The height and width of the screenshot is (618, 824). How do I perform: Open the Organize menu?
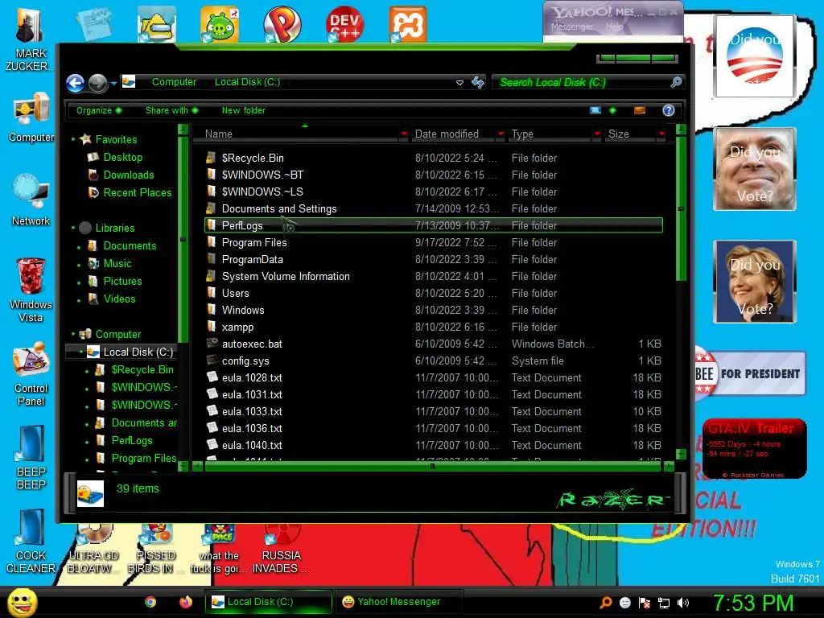[x=99, y=110]
